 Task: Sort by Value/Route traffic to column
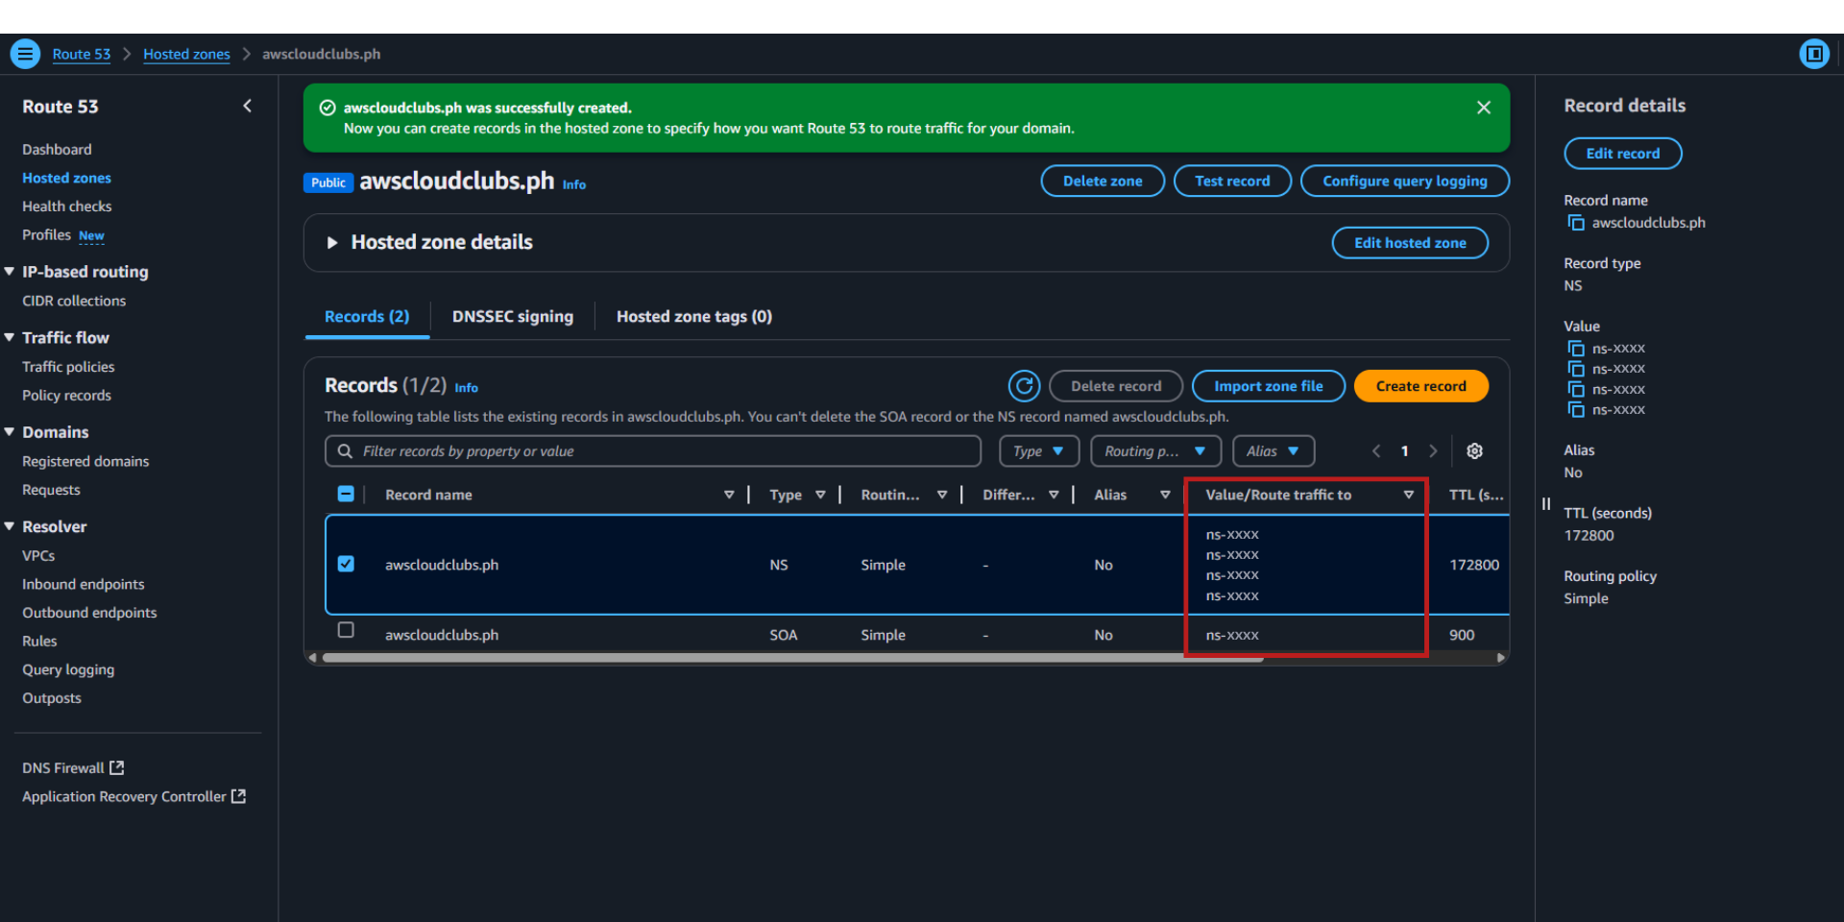[1408, 495]
